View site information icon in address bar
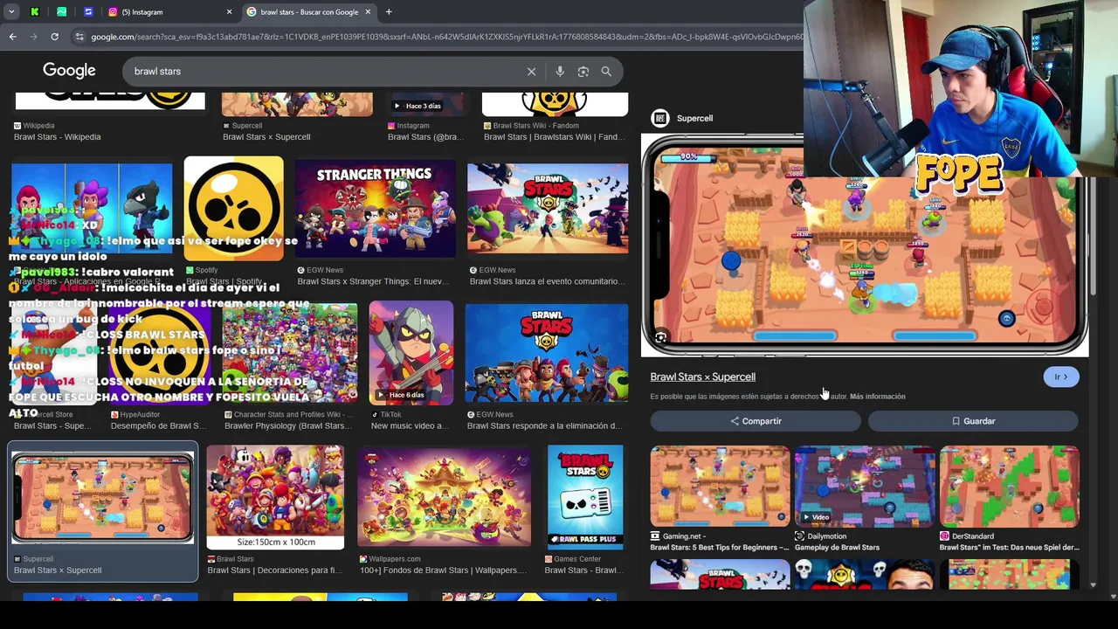This screenshot has height=629, width=1118. click(x=79, y=37)
